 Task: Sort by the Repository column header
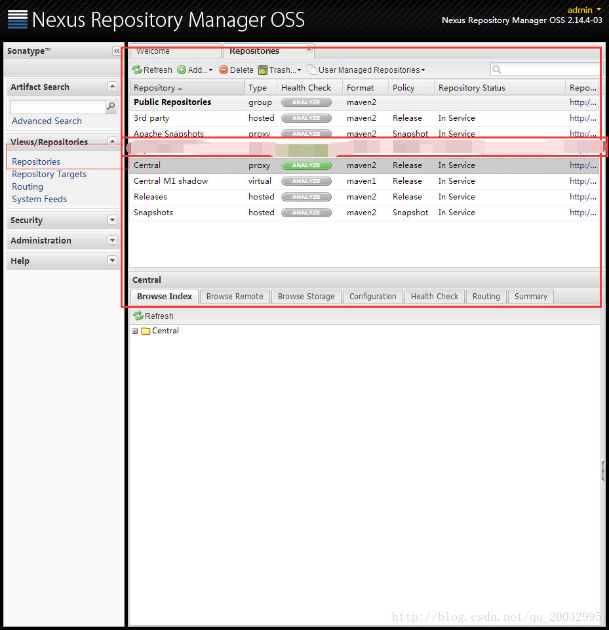point(187,87)
